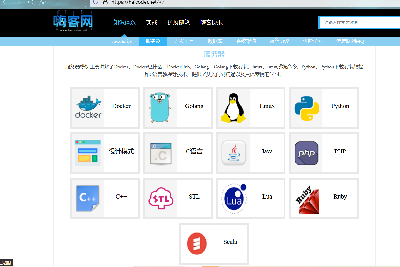The width and height of the screenshot is (400, 267).
Task: Open the Lua text link
Action: (267, 197)
